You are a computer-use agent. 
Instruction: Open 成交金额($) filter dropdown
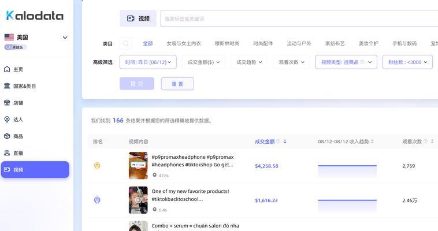click(203, 62)
